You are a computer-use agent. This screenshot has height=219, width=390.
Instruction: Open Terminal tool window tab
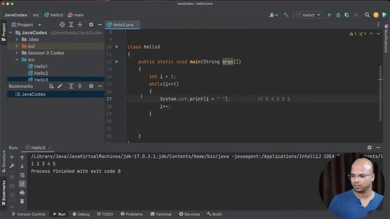click(161, 214)
